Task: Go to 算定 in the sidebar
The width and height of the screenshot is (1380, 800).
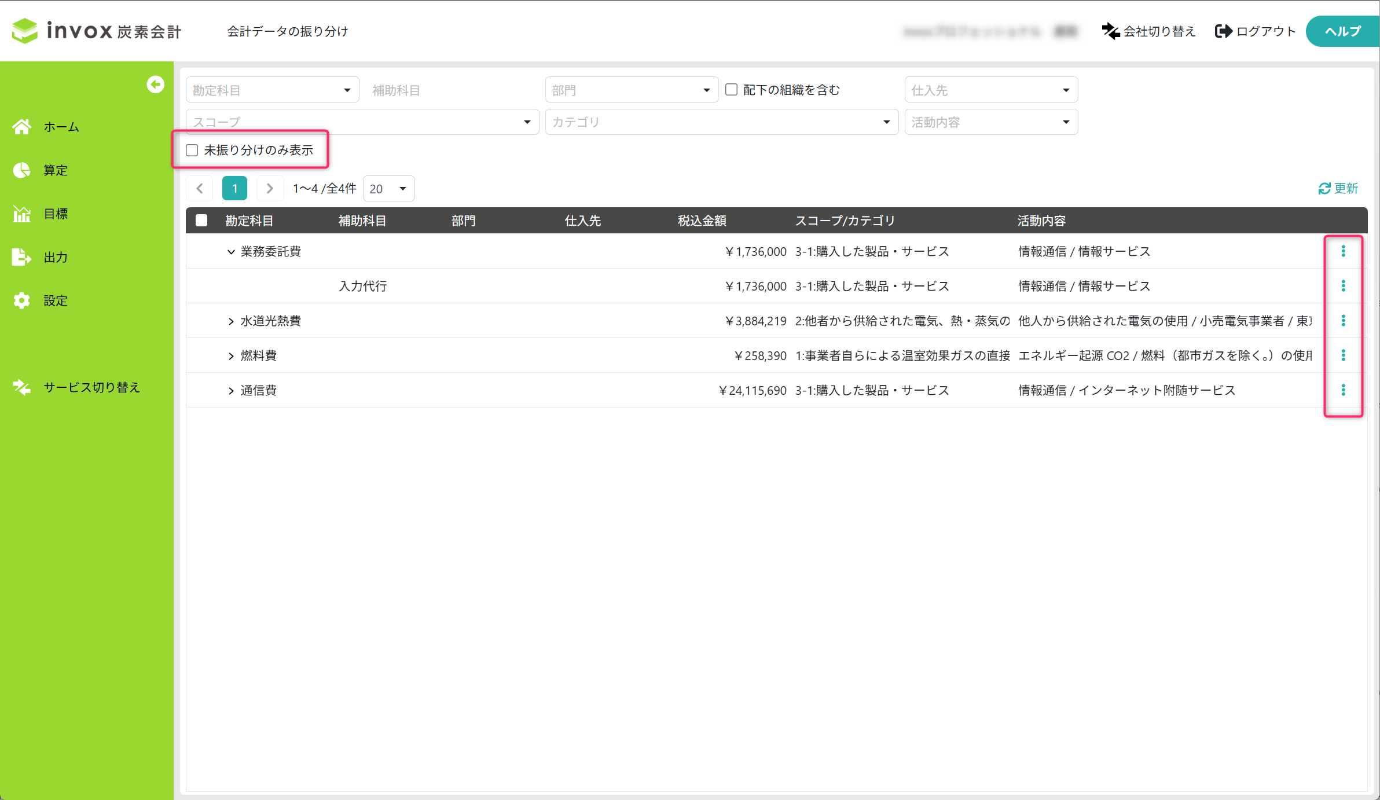Action: (x=56, y=170)
